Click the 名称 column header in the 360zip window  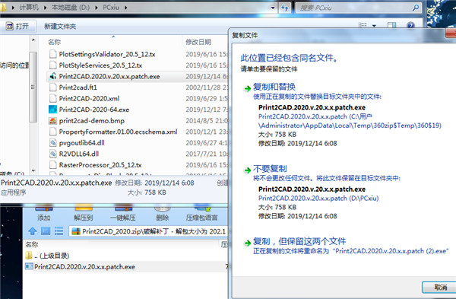(32, 244)
